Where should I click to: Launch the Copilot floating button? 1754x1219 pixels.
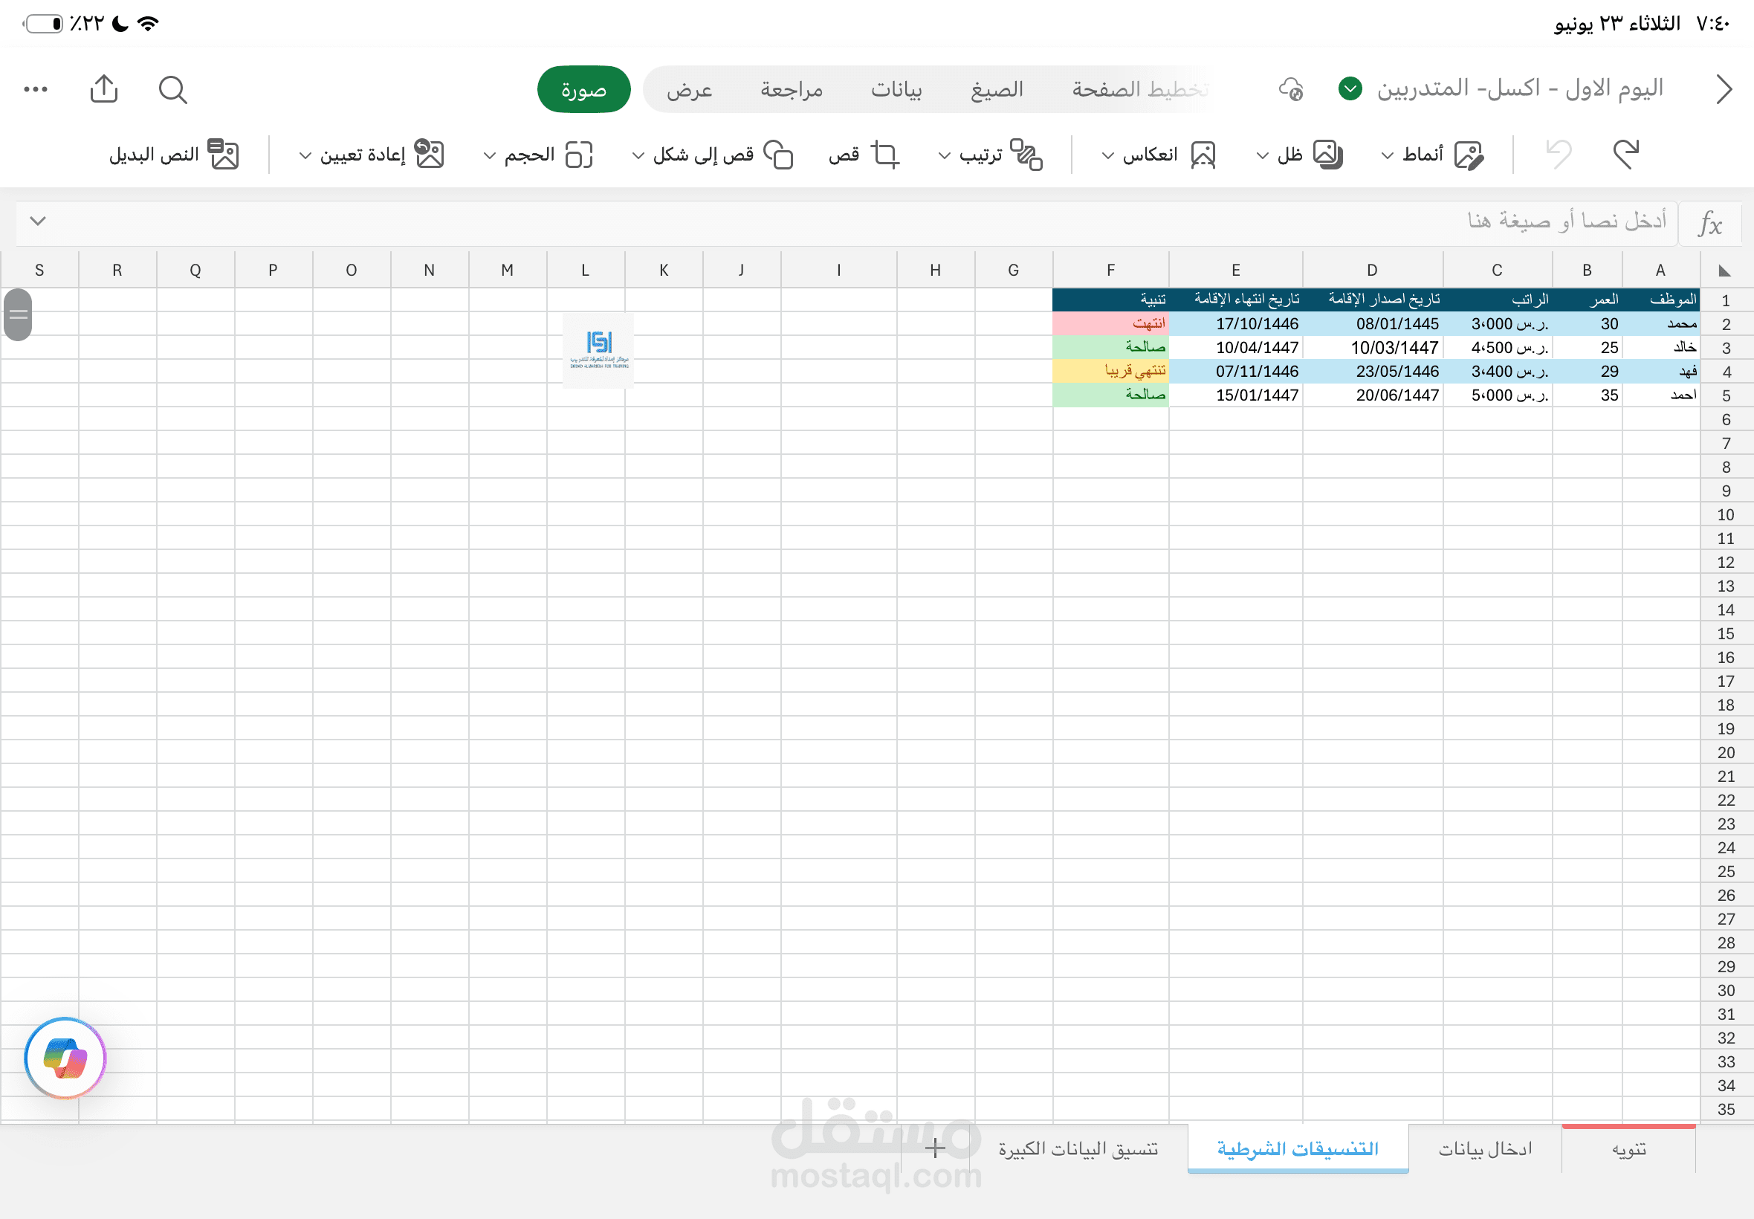(x=65, y=1058)
